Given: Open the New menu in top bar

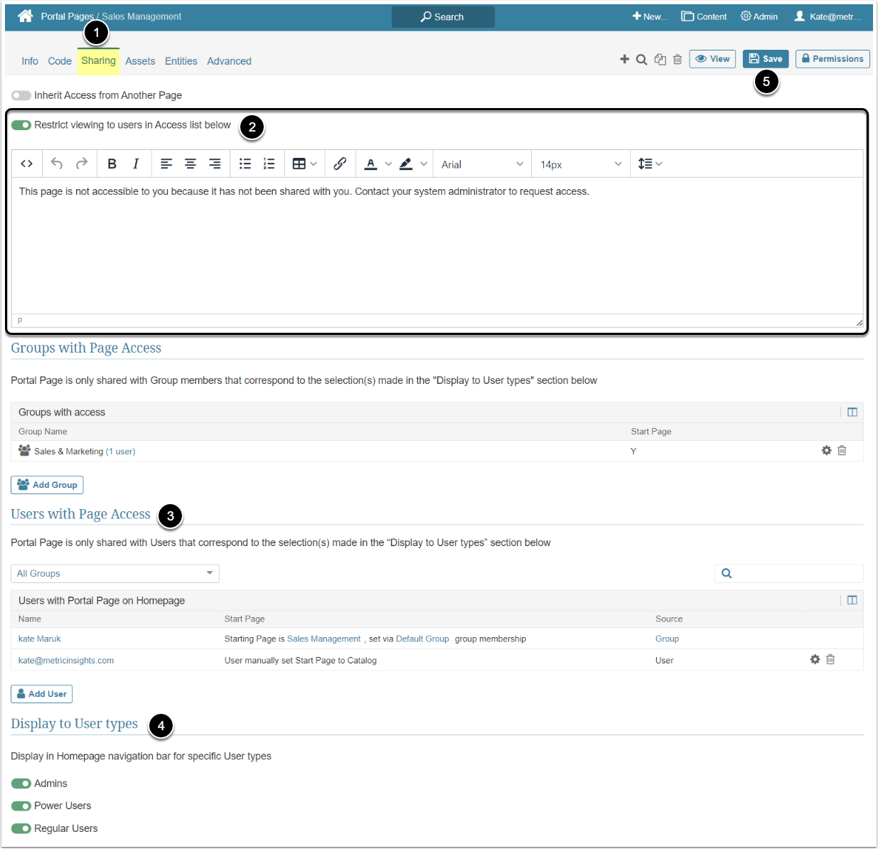Looking at the screenshot, I should 650,16.
